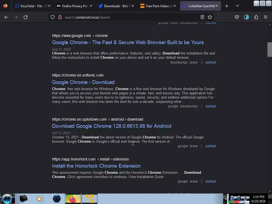The height and width of the screenshot is (204, 272).
Task: Click the https://chrome.en.softonic.com URL text
Action: click(x=78, y=75)
